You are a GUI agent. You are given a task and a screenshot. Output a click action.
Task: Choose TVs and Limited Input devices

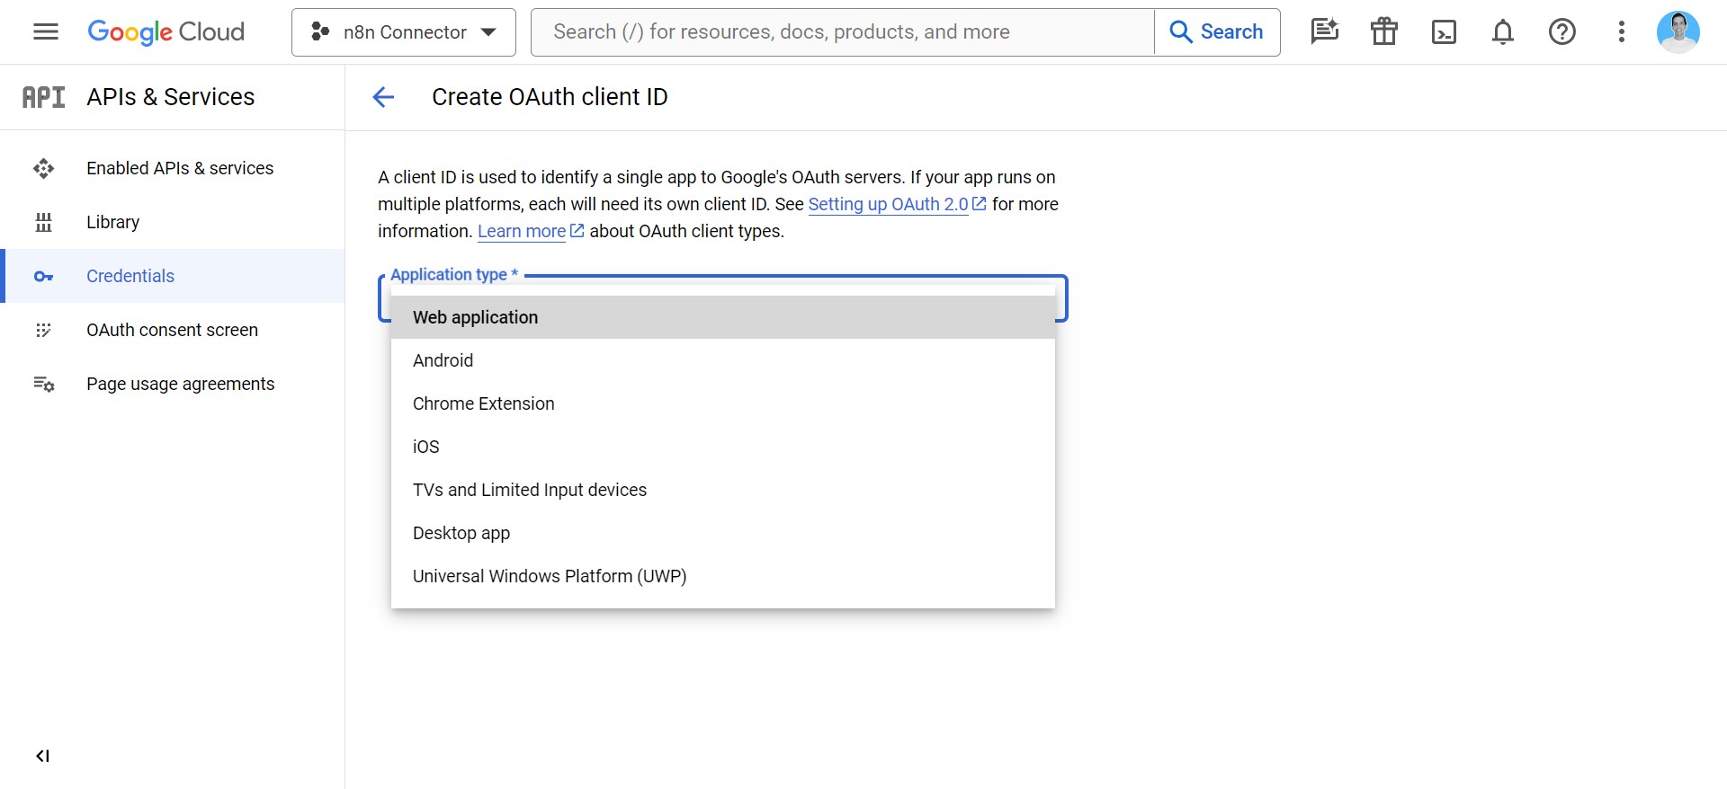(x=723, y=490)
